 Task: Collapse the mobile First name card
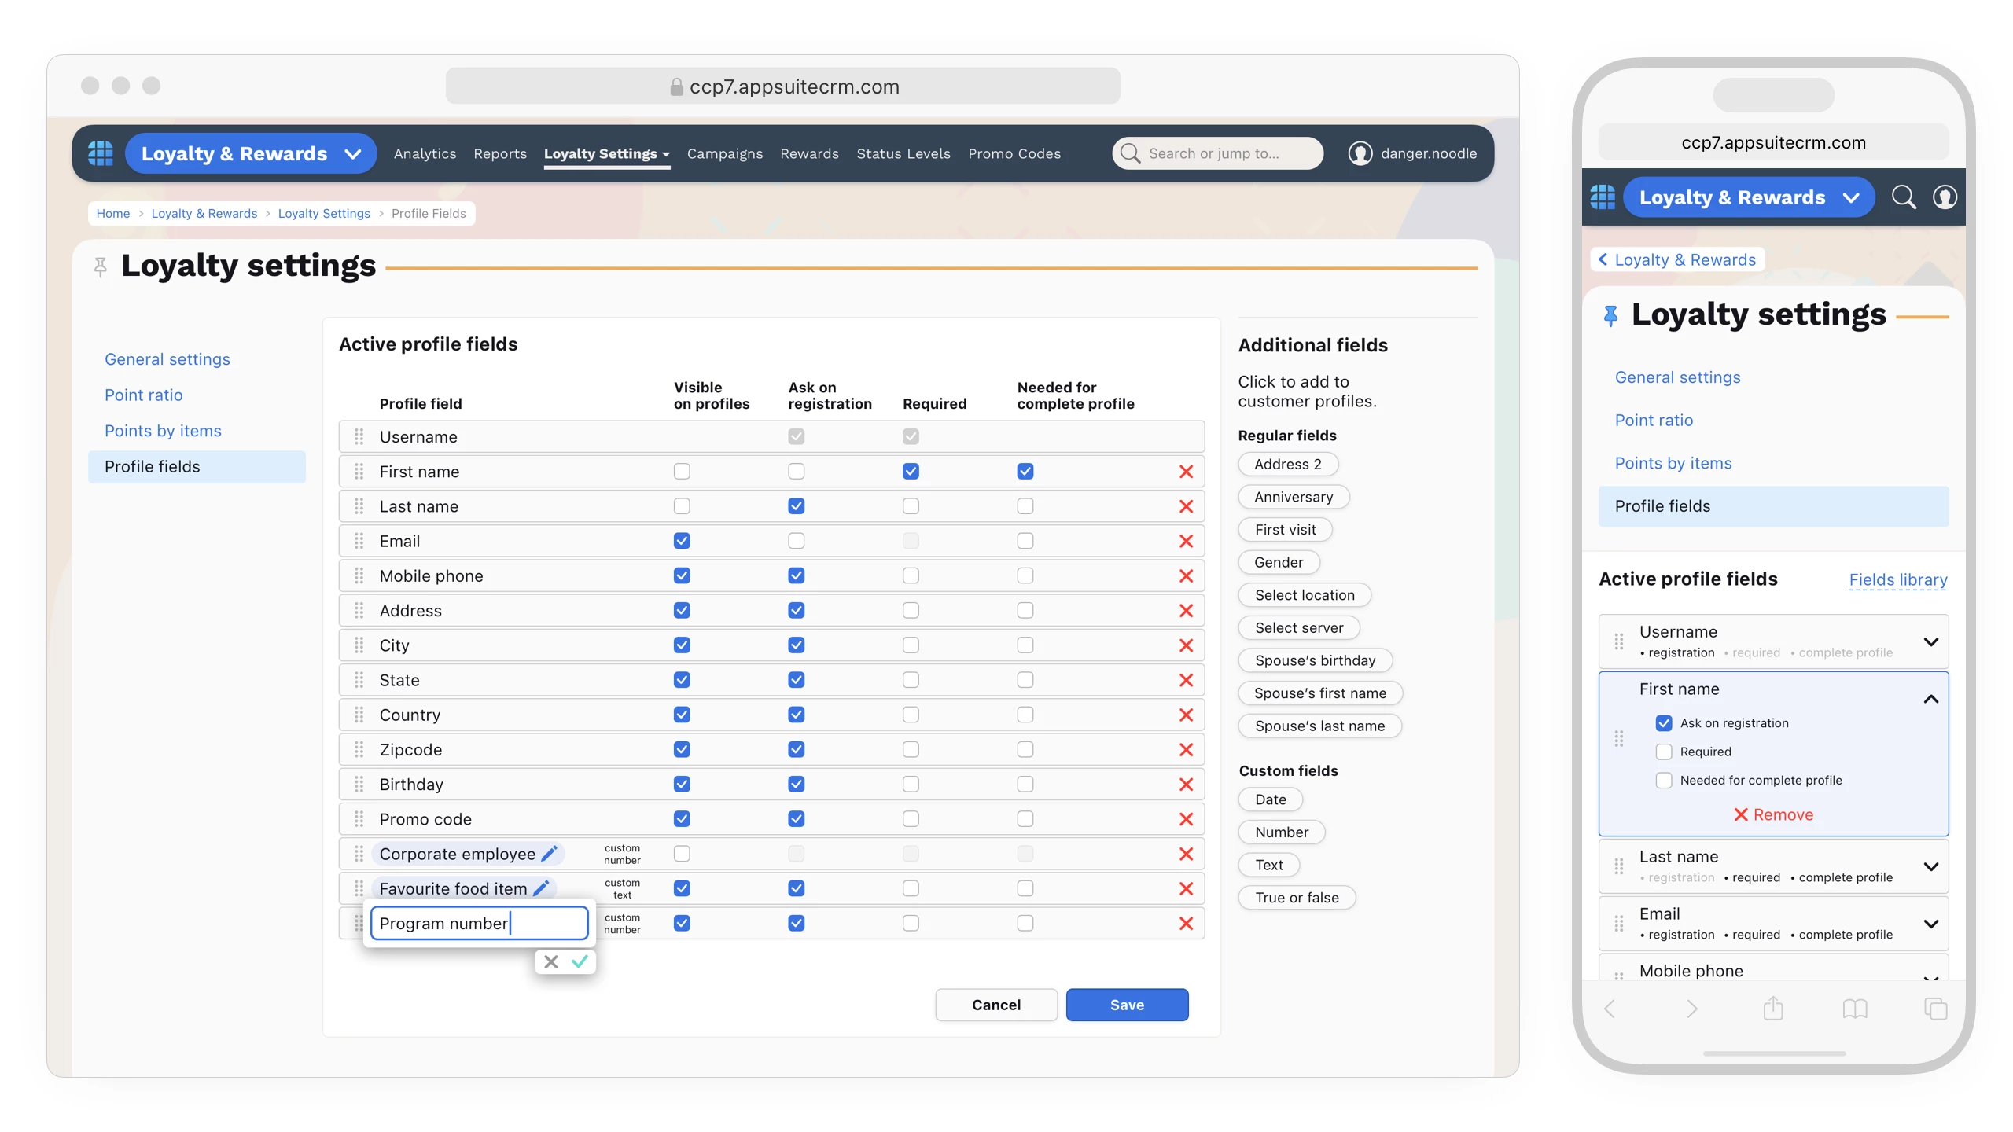(1930, 699)
